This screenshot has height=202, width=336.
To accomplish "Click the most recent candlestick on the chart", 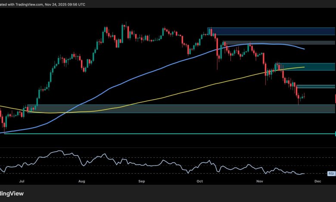I will tap(305, 96).
